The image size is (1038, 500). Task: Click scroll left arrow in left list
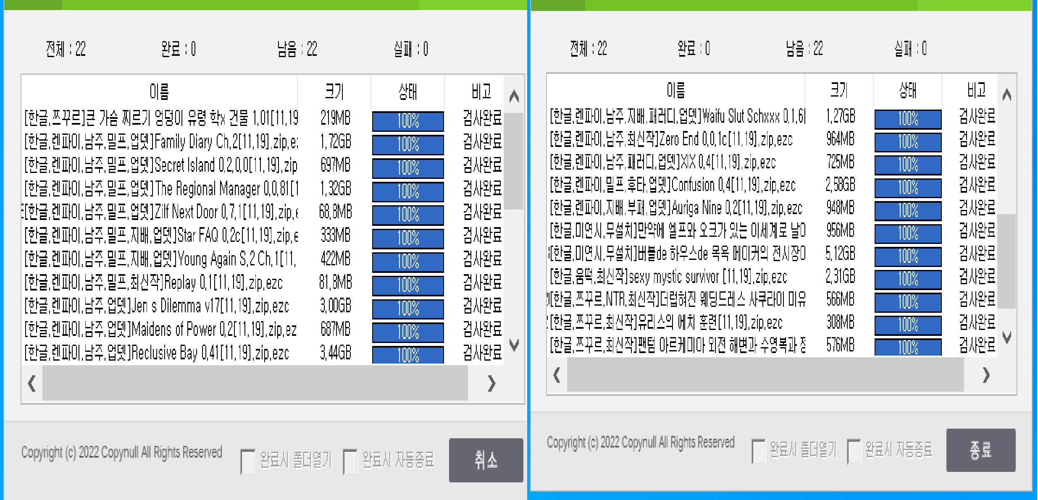click(32, 383)
